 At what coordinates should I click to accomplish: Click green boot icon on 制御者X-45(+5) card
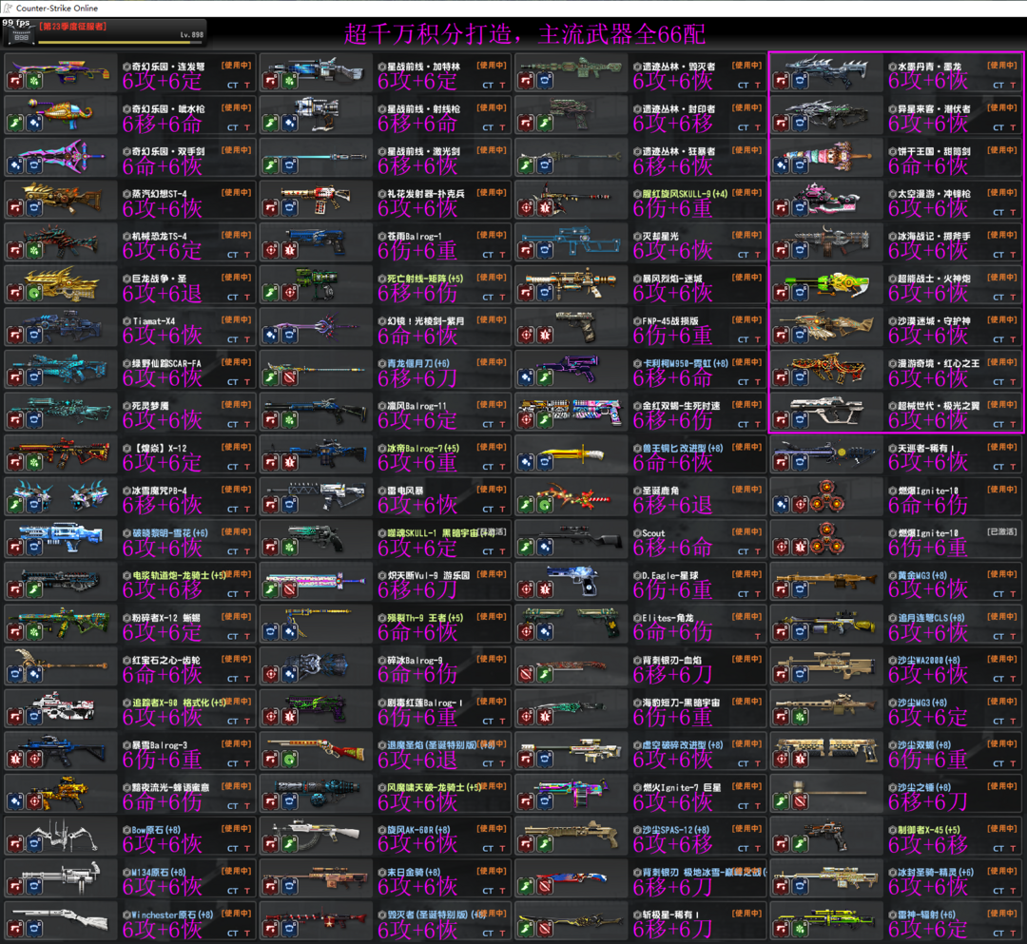pyautogui.click(x=801, y=844)
